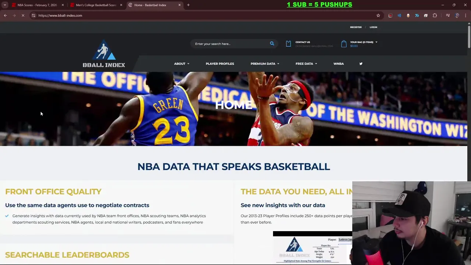This screenshot has width=471, height=265.
Task: Open the WNBA menu item
Action: (x=339, y=64)
